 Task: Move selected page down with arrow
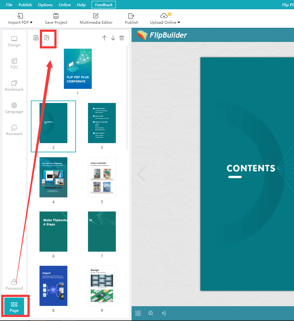tap(113, 38)
